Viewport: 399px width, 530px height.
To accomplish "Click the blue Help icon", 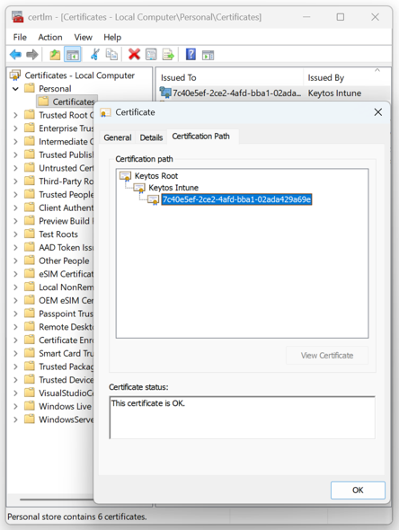I will click(x=191, y=54).
